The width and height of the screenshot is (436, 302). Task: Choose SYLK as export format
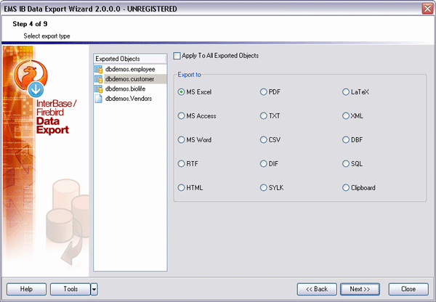263,187
